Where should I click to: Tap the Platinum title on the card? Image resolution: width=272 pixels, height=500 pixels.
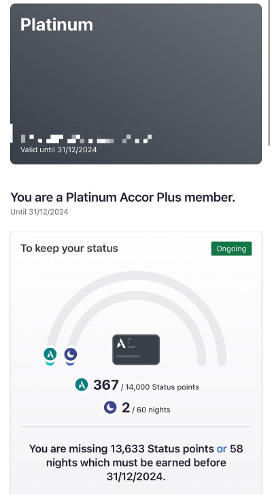point(57,24)
